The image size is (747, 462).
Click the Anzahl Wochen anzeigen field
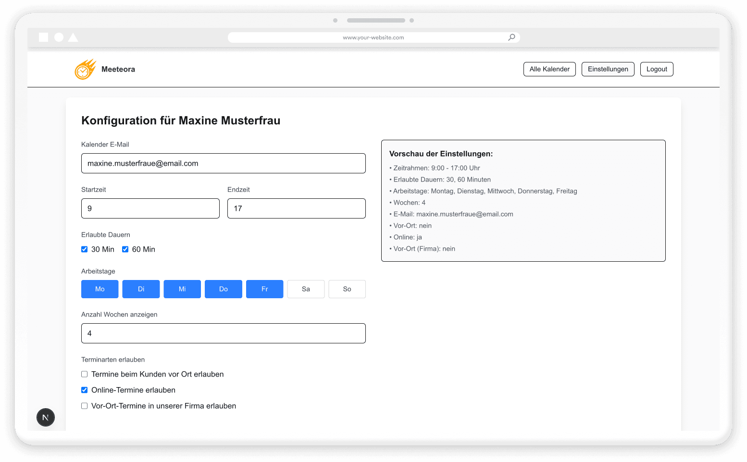[x=223, y=333]
